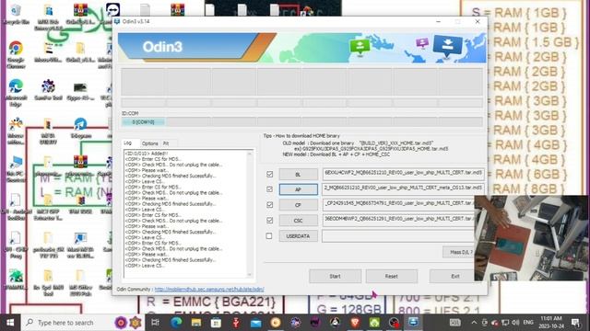The width and height of the screenshot is (590, 331).
Task: Click the CP file button
Action: pyautogui.click(x=298, y=205)
